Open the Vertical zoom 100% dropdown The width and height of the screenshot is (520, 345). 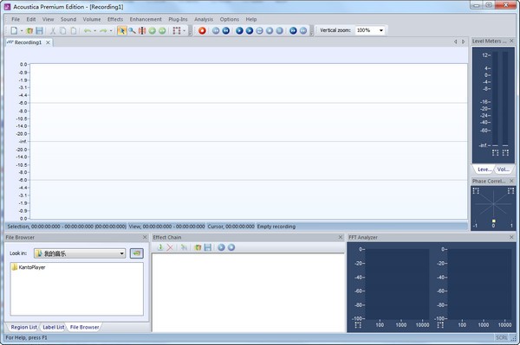(x=381, y=30)
